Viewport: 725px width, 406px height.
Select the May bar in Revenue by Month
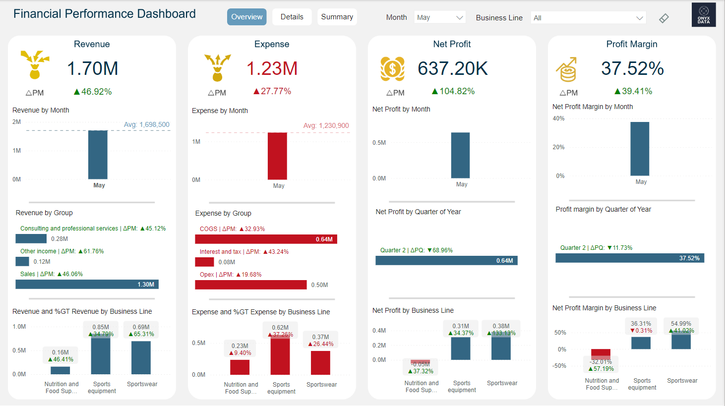(98, 155)
